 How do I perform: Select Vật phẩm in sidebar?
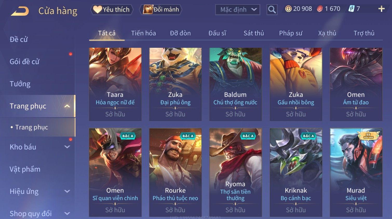point(25,169)
